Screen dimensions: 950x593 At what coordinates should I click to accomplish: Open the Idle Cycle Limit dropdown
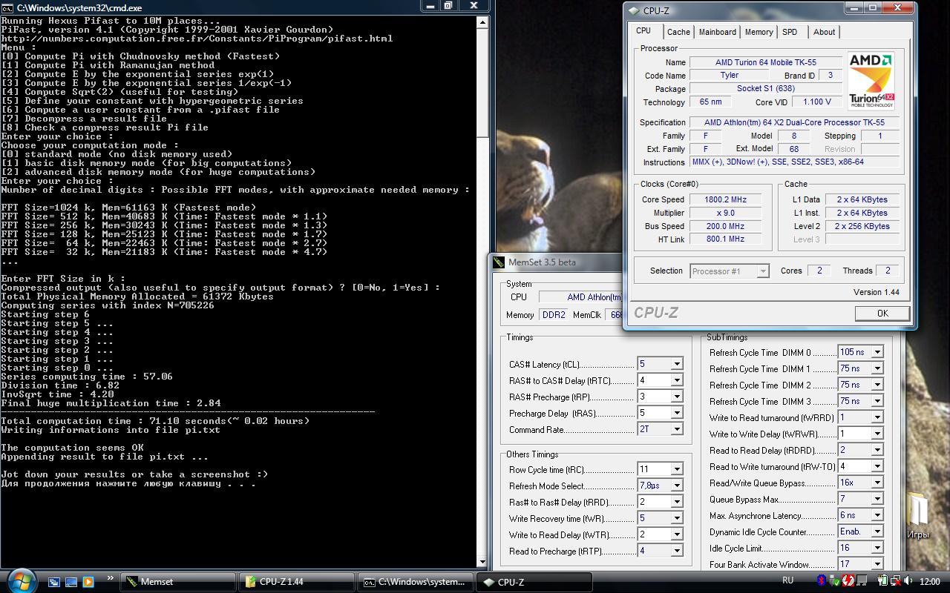pyautogui.click(x=877, y=548)
